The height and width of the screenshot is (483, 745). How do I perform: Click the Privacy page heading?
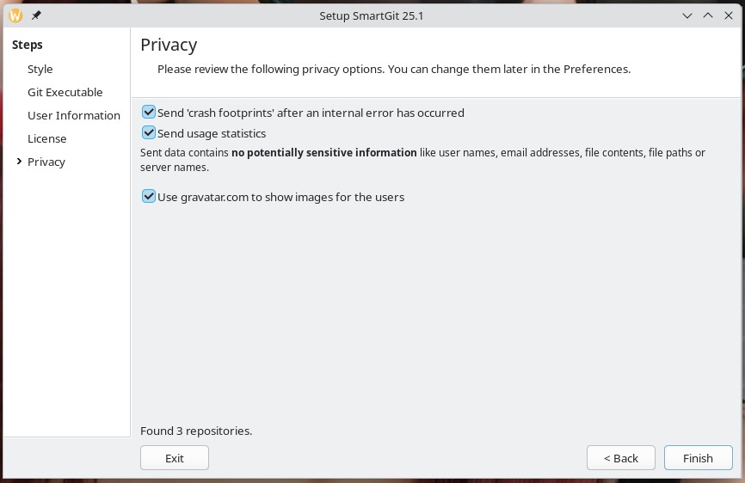(x=169, y=45)
